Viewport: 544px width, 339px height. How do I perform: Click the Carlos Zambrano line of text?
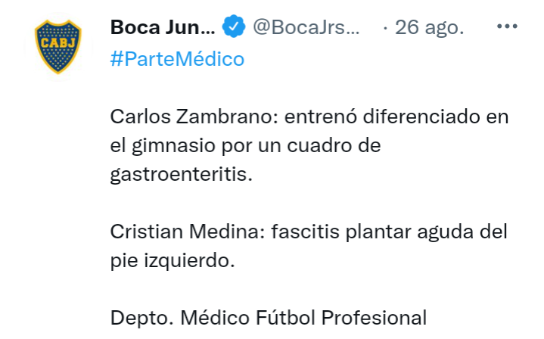tap(309, 117)
